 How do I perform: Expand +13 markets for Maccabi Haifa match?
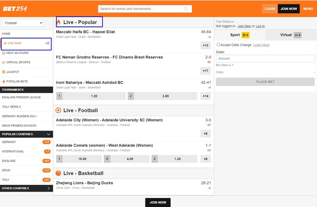tap(206, 46)
